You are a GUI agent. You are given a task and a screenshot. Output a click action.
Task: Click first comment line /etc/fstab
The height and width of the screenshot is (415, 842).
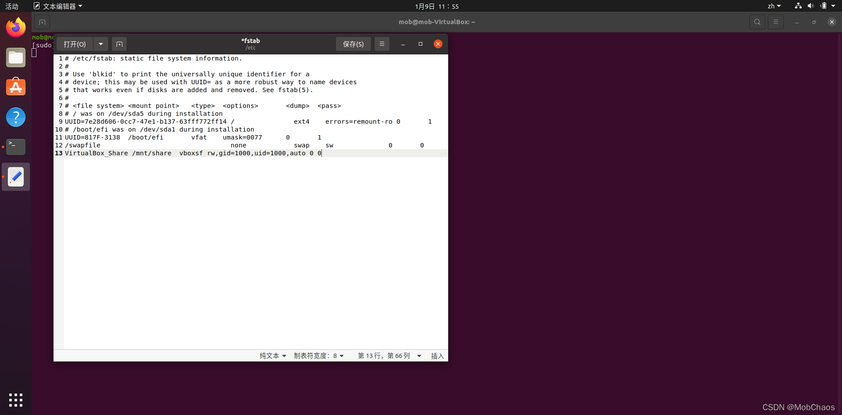coord(153,58)
